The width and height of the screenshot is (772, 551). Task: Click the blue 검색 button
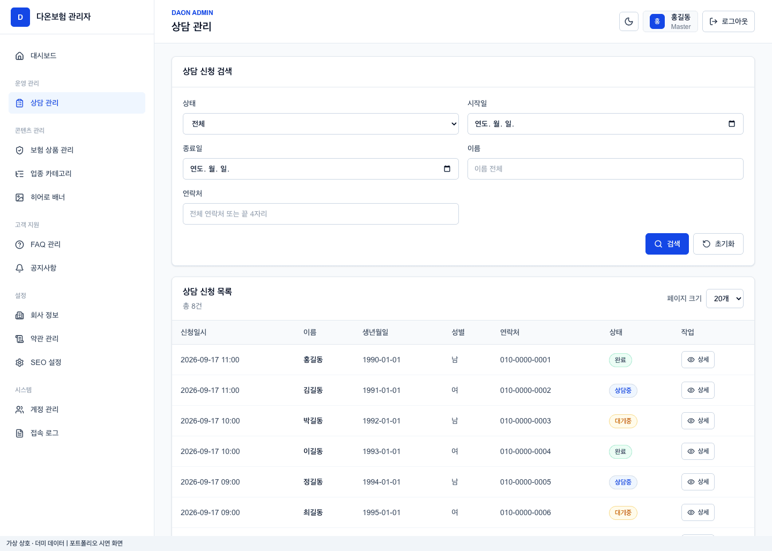(667, 244)
